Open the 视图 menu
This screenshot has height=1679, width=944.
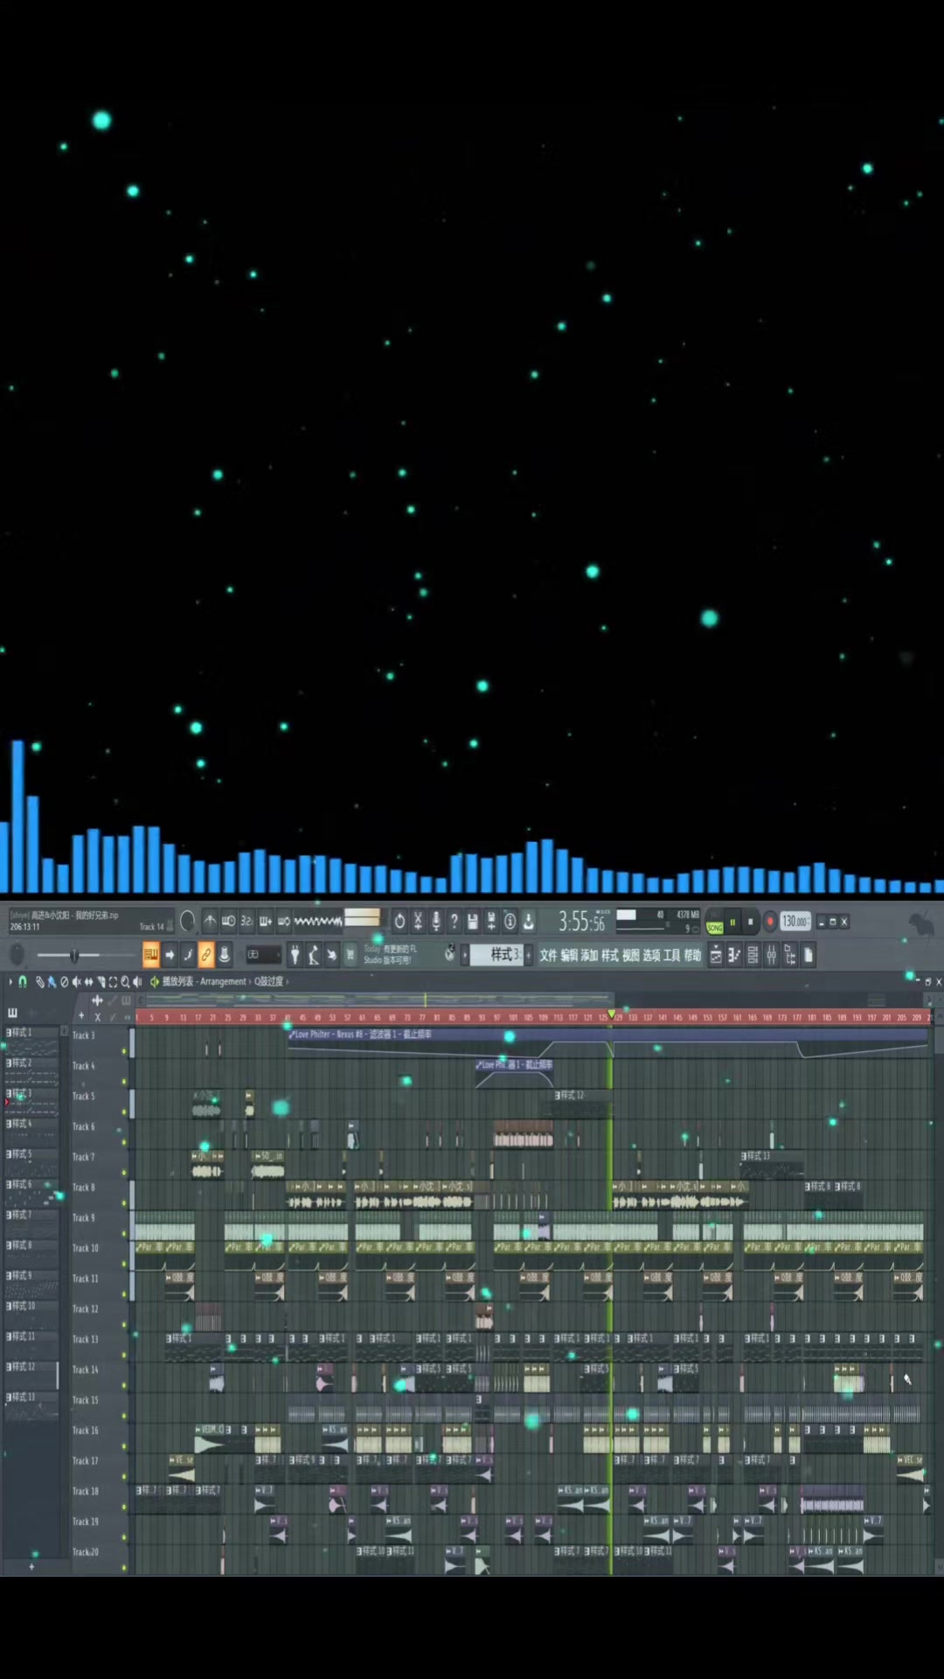pos(631,955)
